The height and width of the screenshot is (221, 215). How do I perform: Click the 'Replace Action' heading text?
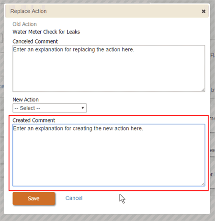[x=28, y=11]
